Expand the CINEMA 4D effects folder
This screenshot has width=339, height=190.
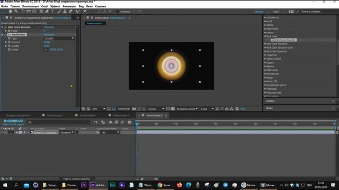pos(265,17)
